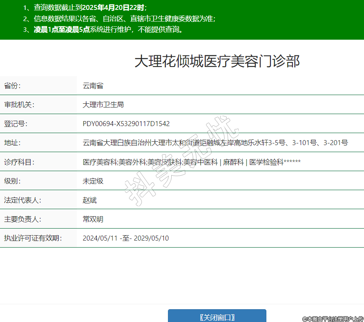Click the 省份 field label
Viewport: 364px width, 322px height.
pos(12,86)
